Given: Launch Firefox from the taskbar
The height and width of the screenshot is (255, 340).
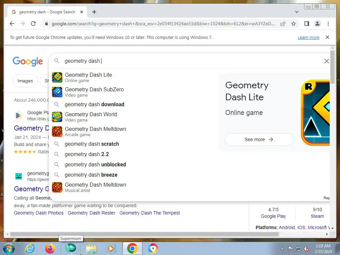Looking at the screenshot, I should click(50, 248).
